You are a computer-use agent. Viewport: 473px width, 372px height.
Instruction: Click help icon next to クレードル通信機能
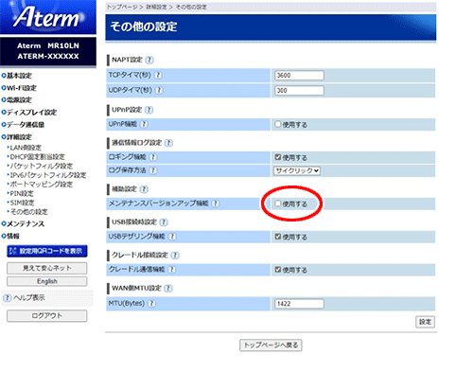coord(172,270)
